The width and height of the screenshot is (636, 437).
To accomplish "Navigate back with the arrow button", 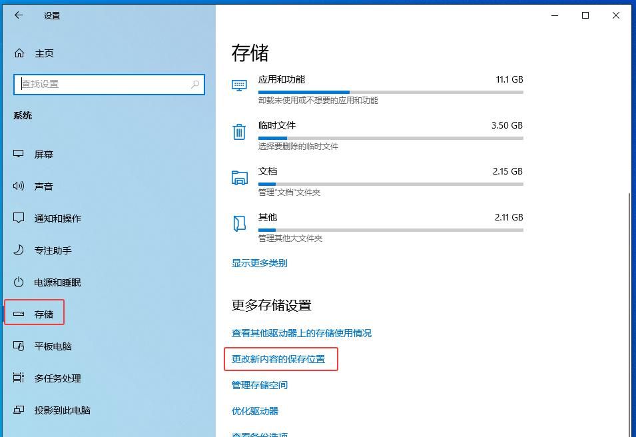I will click(18, 15).
